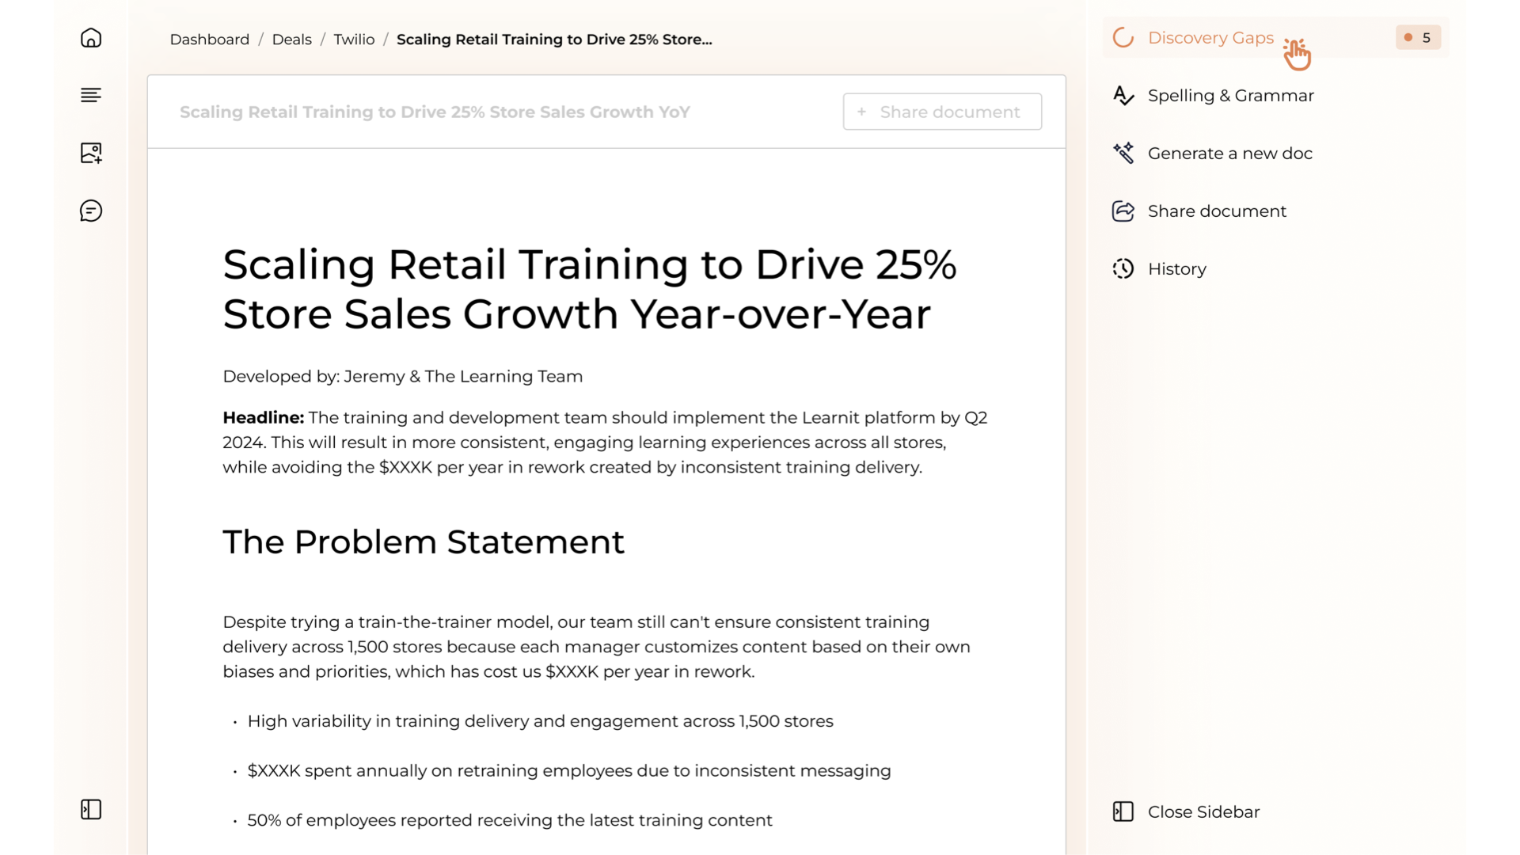Click the Discovery Gaps count badge 5
Image resolution: width=1520 pixels, height=855 pixels.
pyautogui.click(x=1418, y=38)
